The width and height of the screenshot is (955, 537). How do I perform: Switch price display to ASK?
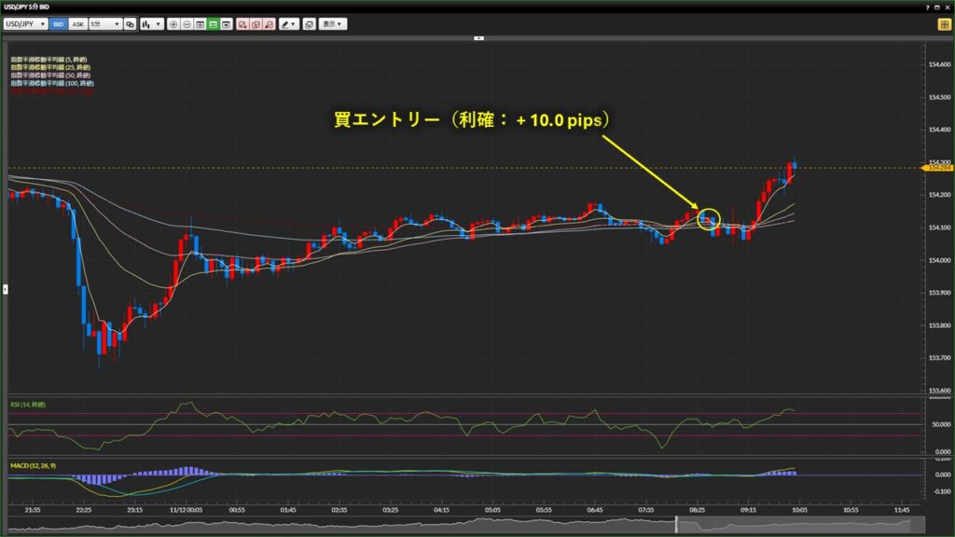pos(78,23)
